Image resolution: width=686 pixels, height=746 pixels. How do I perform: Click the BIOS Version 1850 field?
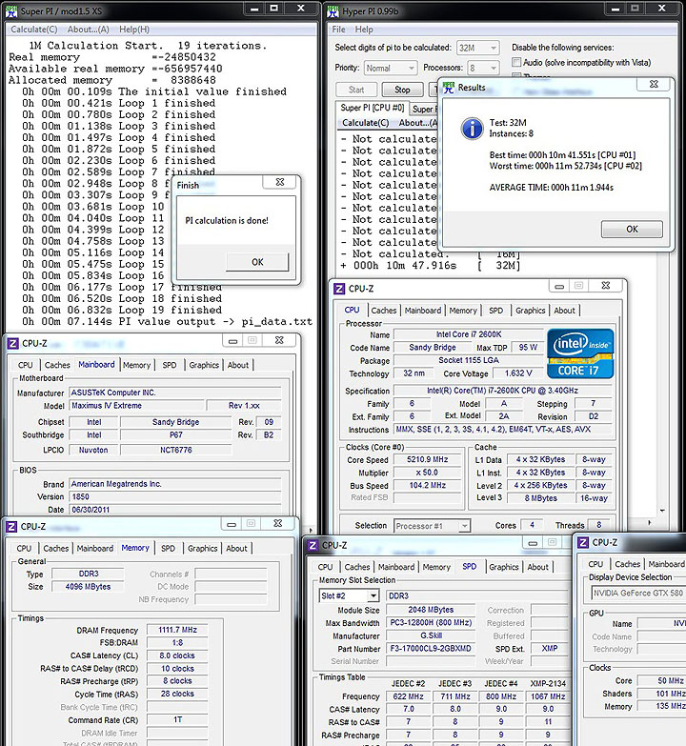(x=175, y=496)
